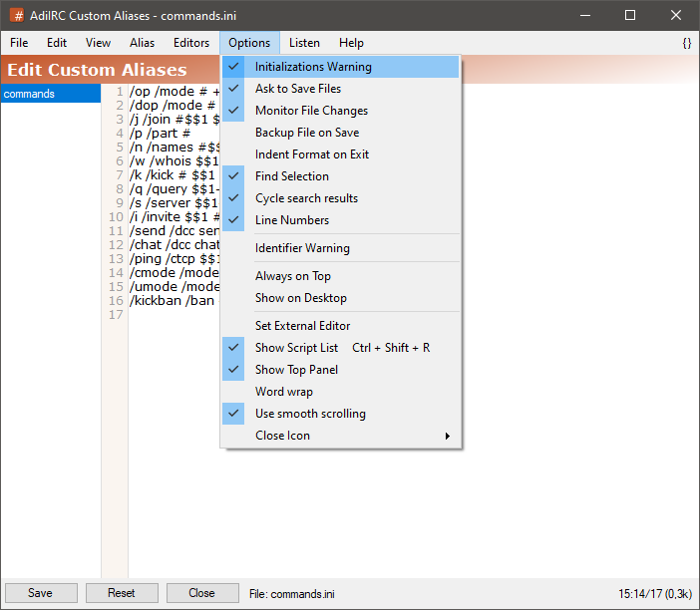Click line 13 /ping /ctcp alias

[175, 259]
